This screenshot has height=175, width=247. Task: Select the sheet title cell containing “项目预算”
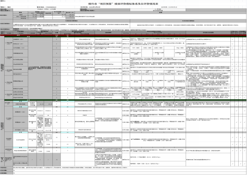123,4
